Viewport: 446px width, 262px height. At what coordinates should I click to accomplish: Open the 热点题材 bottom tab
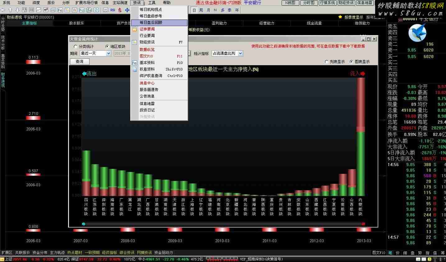pos(75,253)
